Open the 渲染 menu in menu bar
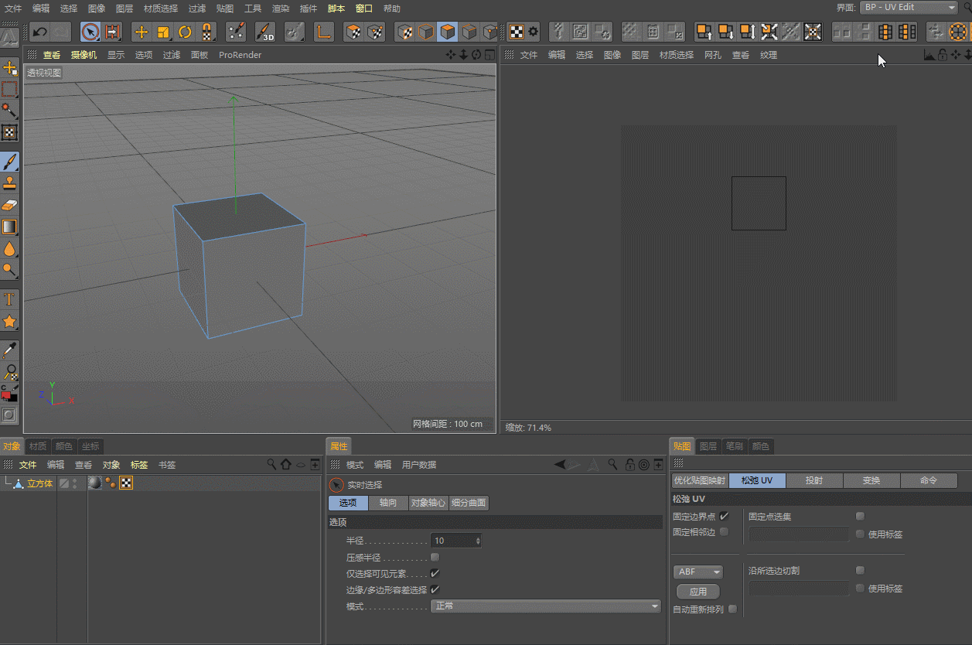 [280, 9]
